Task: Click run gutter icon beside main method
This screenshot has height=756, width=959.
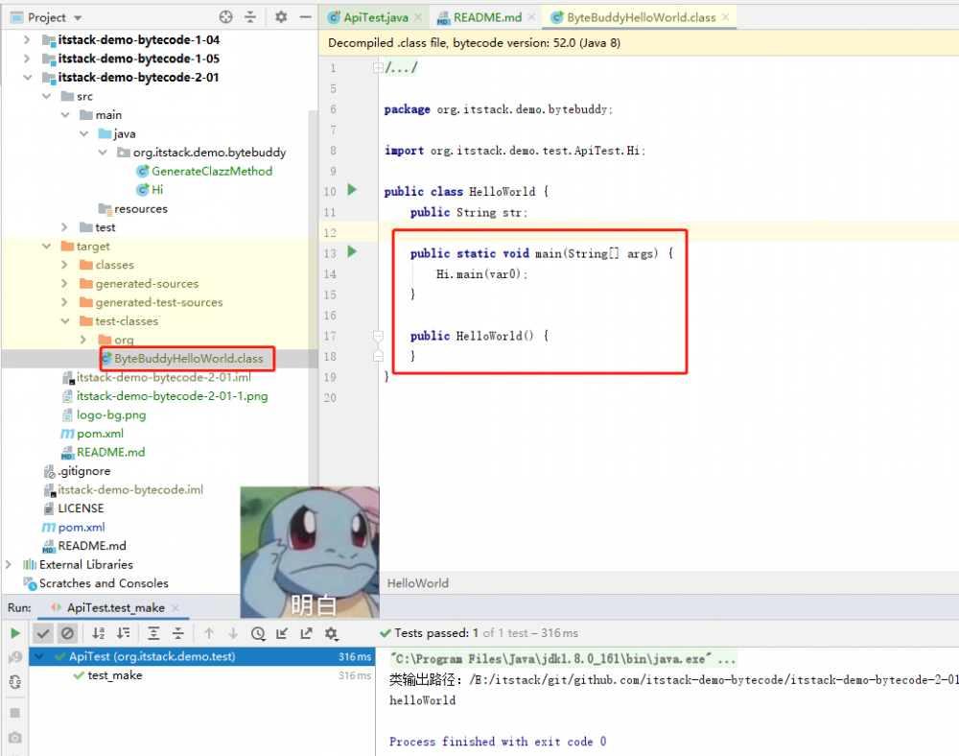Action: (352, 251)
